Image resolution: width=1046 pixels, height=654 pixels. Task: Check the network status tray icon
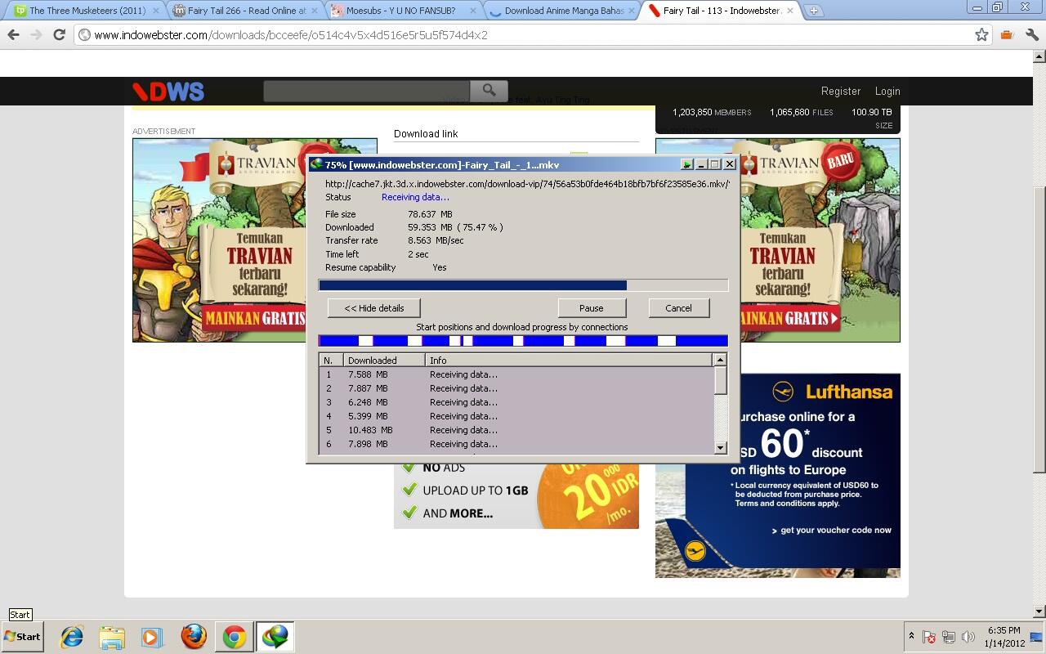pyautogui.click(x=949, y=637)
